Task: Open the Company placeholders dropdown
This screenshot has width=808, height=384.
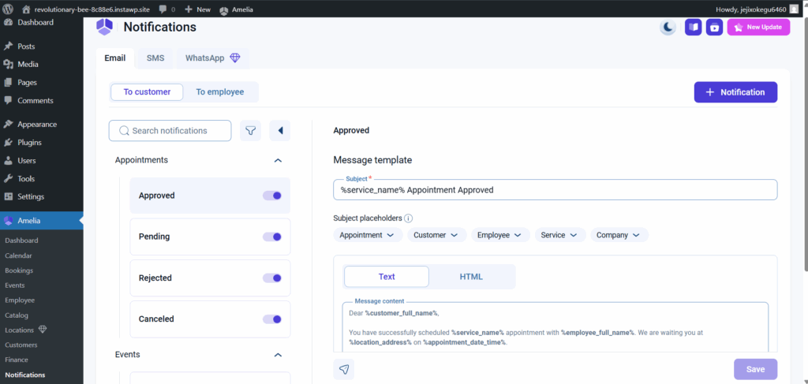Action: pyautogui.click(x=619, y=235)
